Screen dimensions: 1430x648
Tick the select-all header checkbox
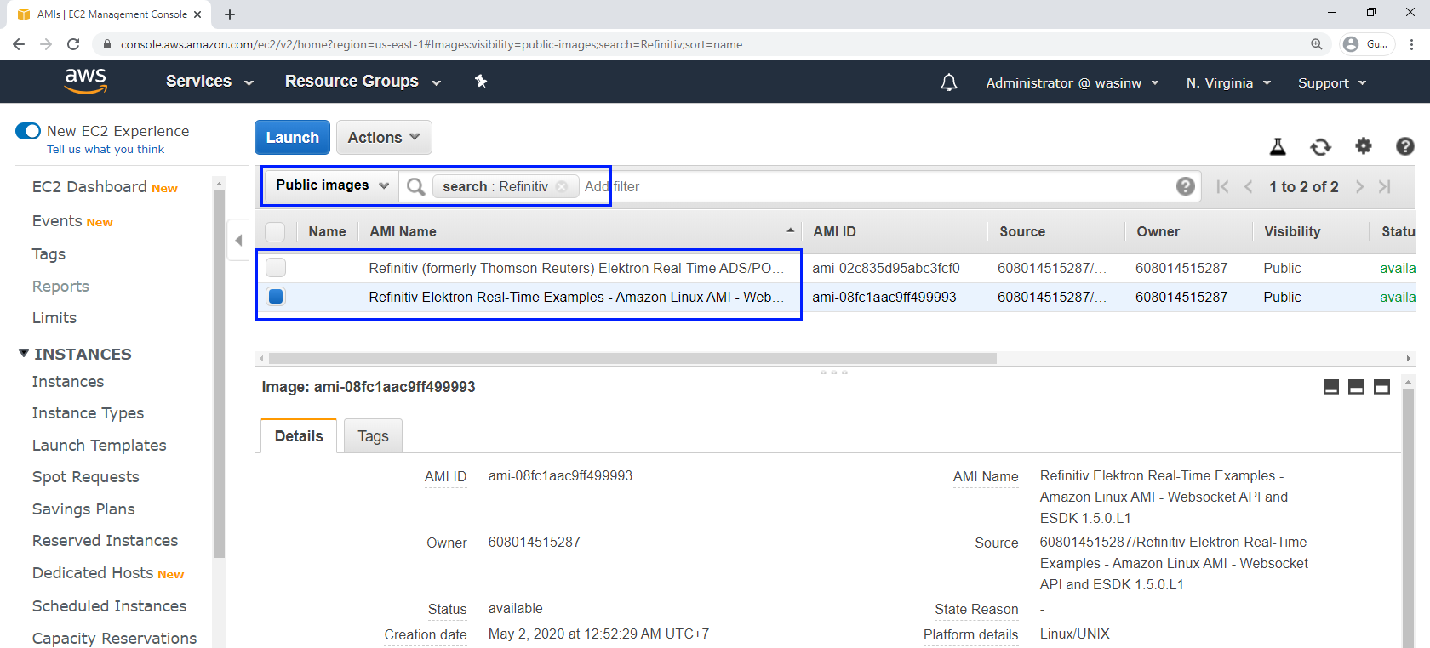(275, 231)
